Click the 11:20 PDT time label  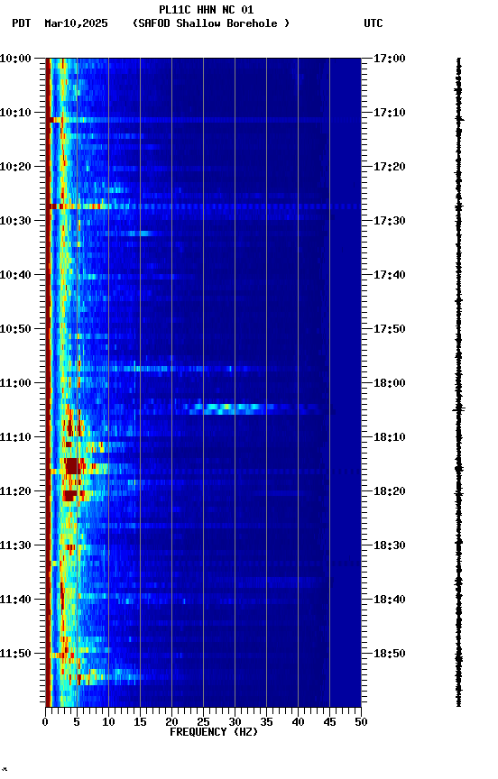[x=15, y=492]
